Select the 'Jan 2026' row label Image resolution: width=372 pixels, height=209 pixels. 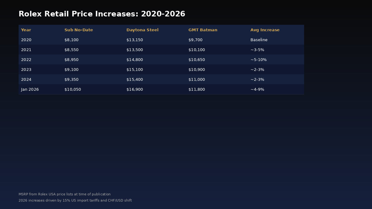click(30, 89)
